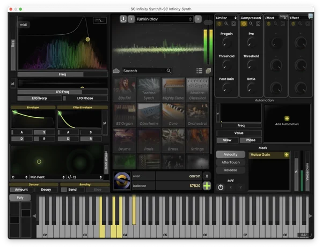
Task: Click the randomize icon next to automation display
Action: click(x=218, y=114)
